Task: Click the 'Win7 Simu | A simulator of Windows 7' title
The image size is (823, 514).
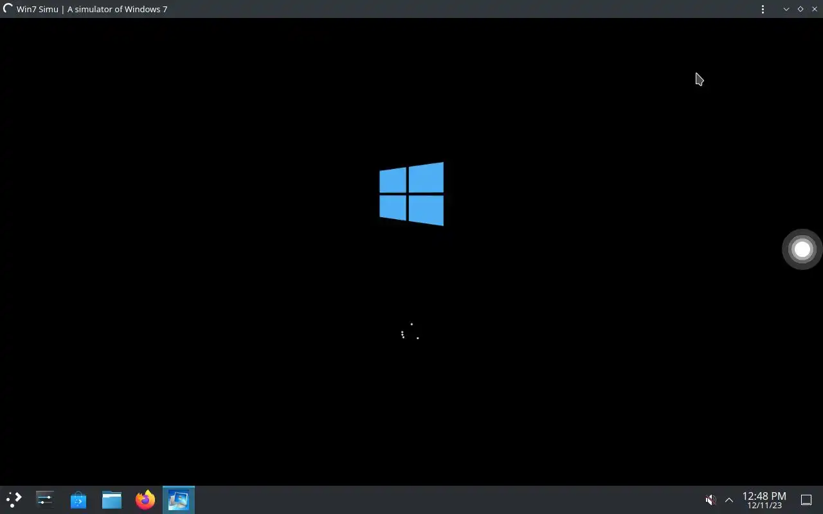Action: click(x=92, y=9)
